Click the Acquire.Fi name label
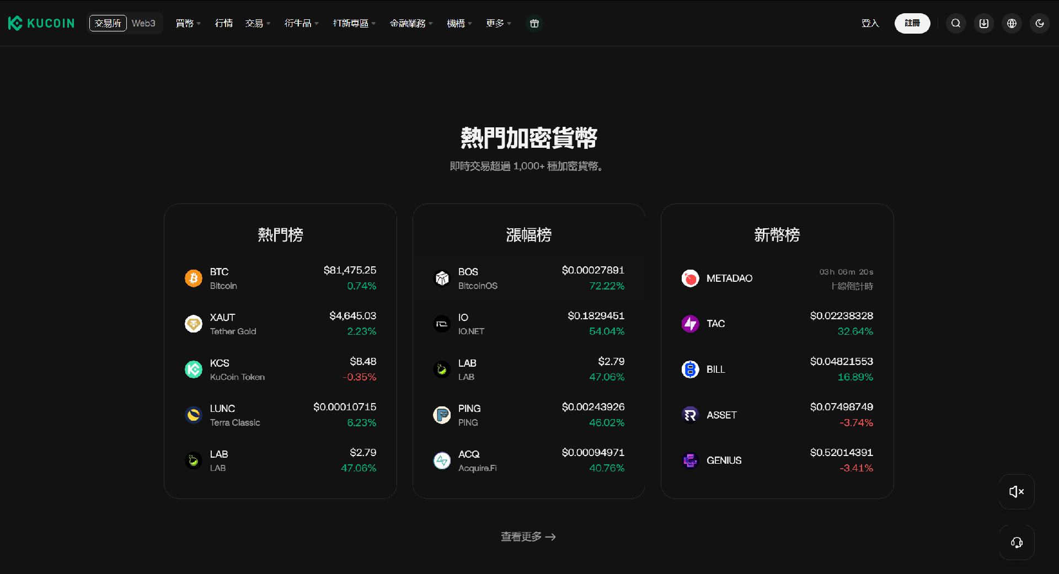 [x=477, y=468]
